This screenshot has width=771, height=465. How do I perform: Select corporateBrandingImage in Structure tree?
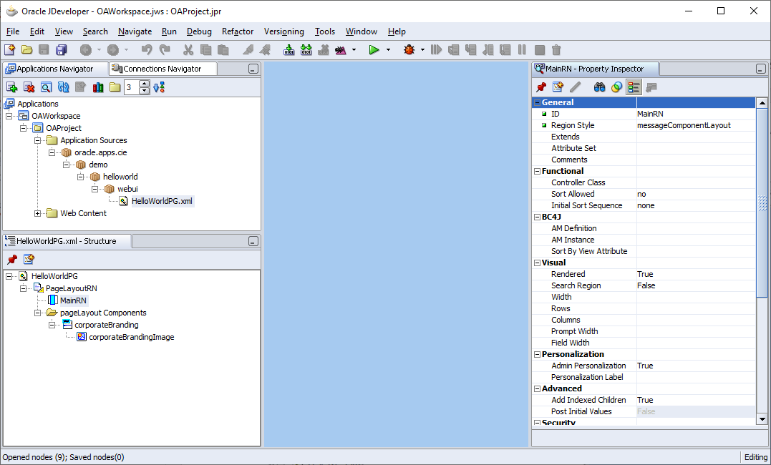(131, 337)
